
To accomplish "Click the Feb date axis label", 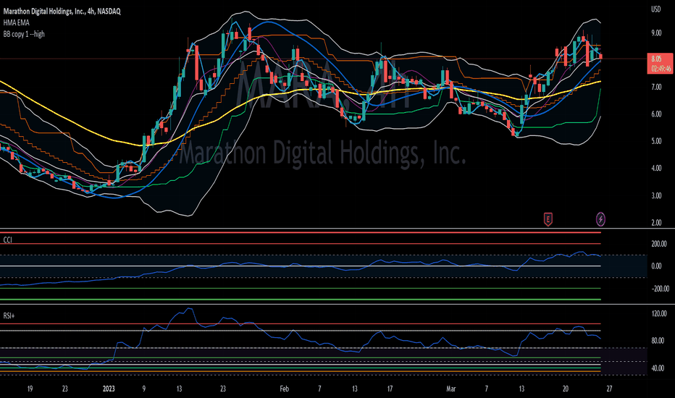I will pyautogui.click(x=284, y=389).
